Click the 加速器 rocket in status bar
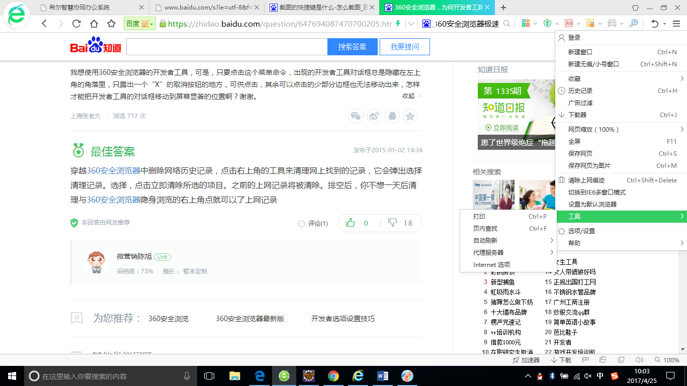687x386 pixels. [x=526, y=360]
